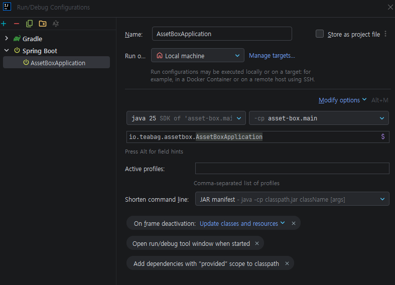Open the Run on Local machine dropdown
Screen dimensions: 395x285
(x=198, y=55)
